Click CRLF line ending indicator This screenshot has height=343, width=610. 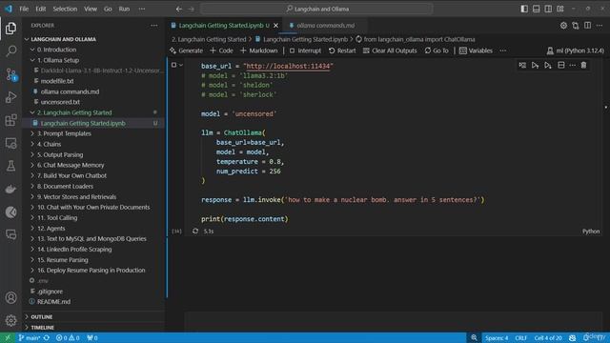[x=521, y=337]
